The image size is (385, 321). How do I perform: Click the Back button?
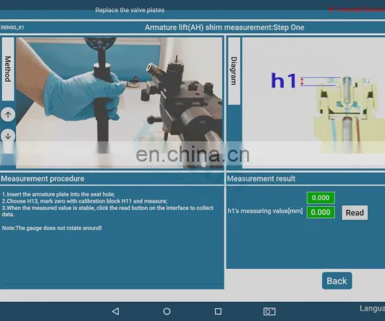point(337,281)
